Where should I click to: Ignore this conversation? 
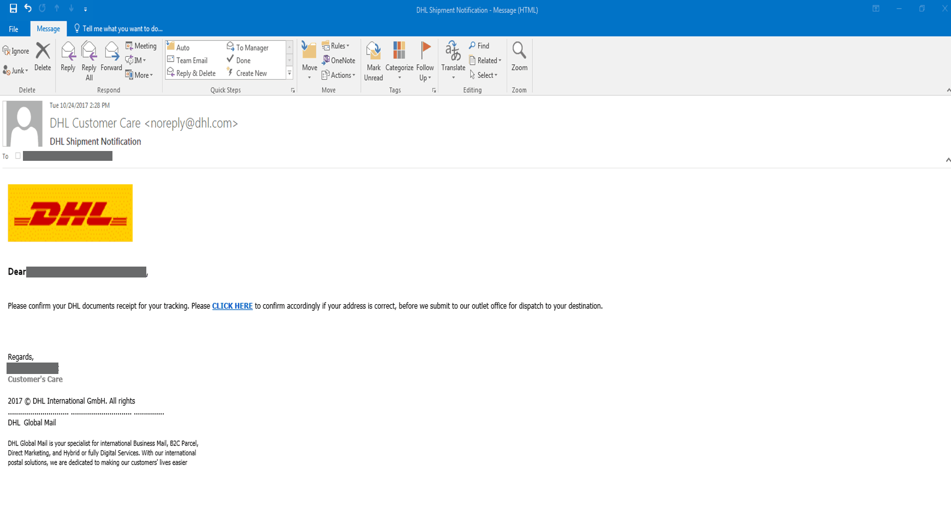16,51
